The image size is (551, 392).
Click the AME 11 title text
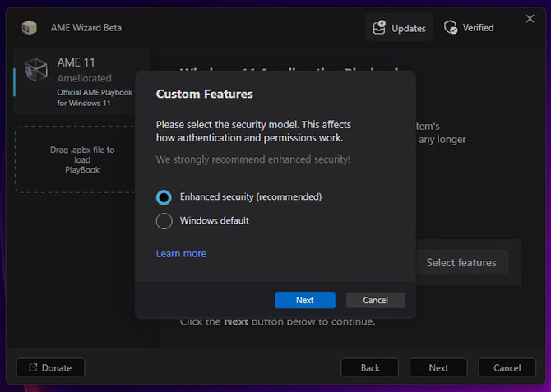pos(76,62)
